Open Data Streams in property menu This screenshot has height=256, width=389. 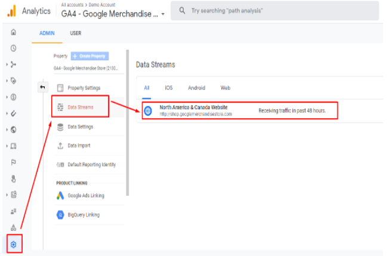pyautogui.click(x=80, y=107)
